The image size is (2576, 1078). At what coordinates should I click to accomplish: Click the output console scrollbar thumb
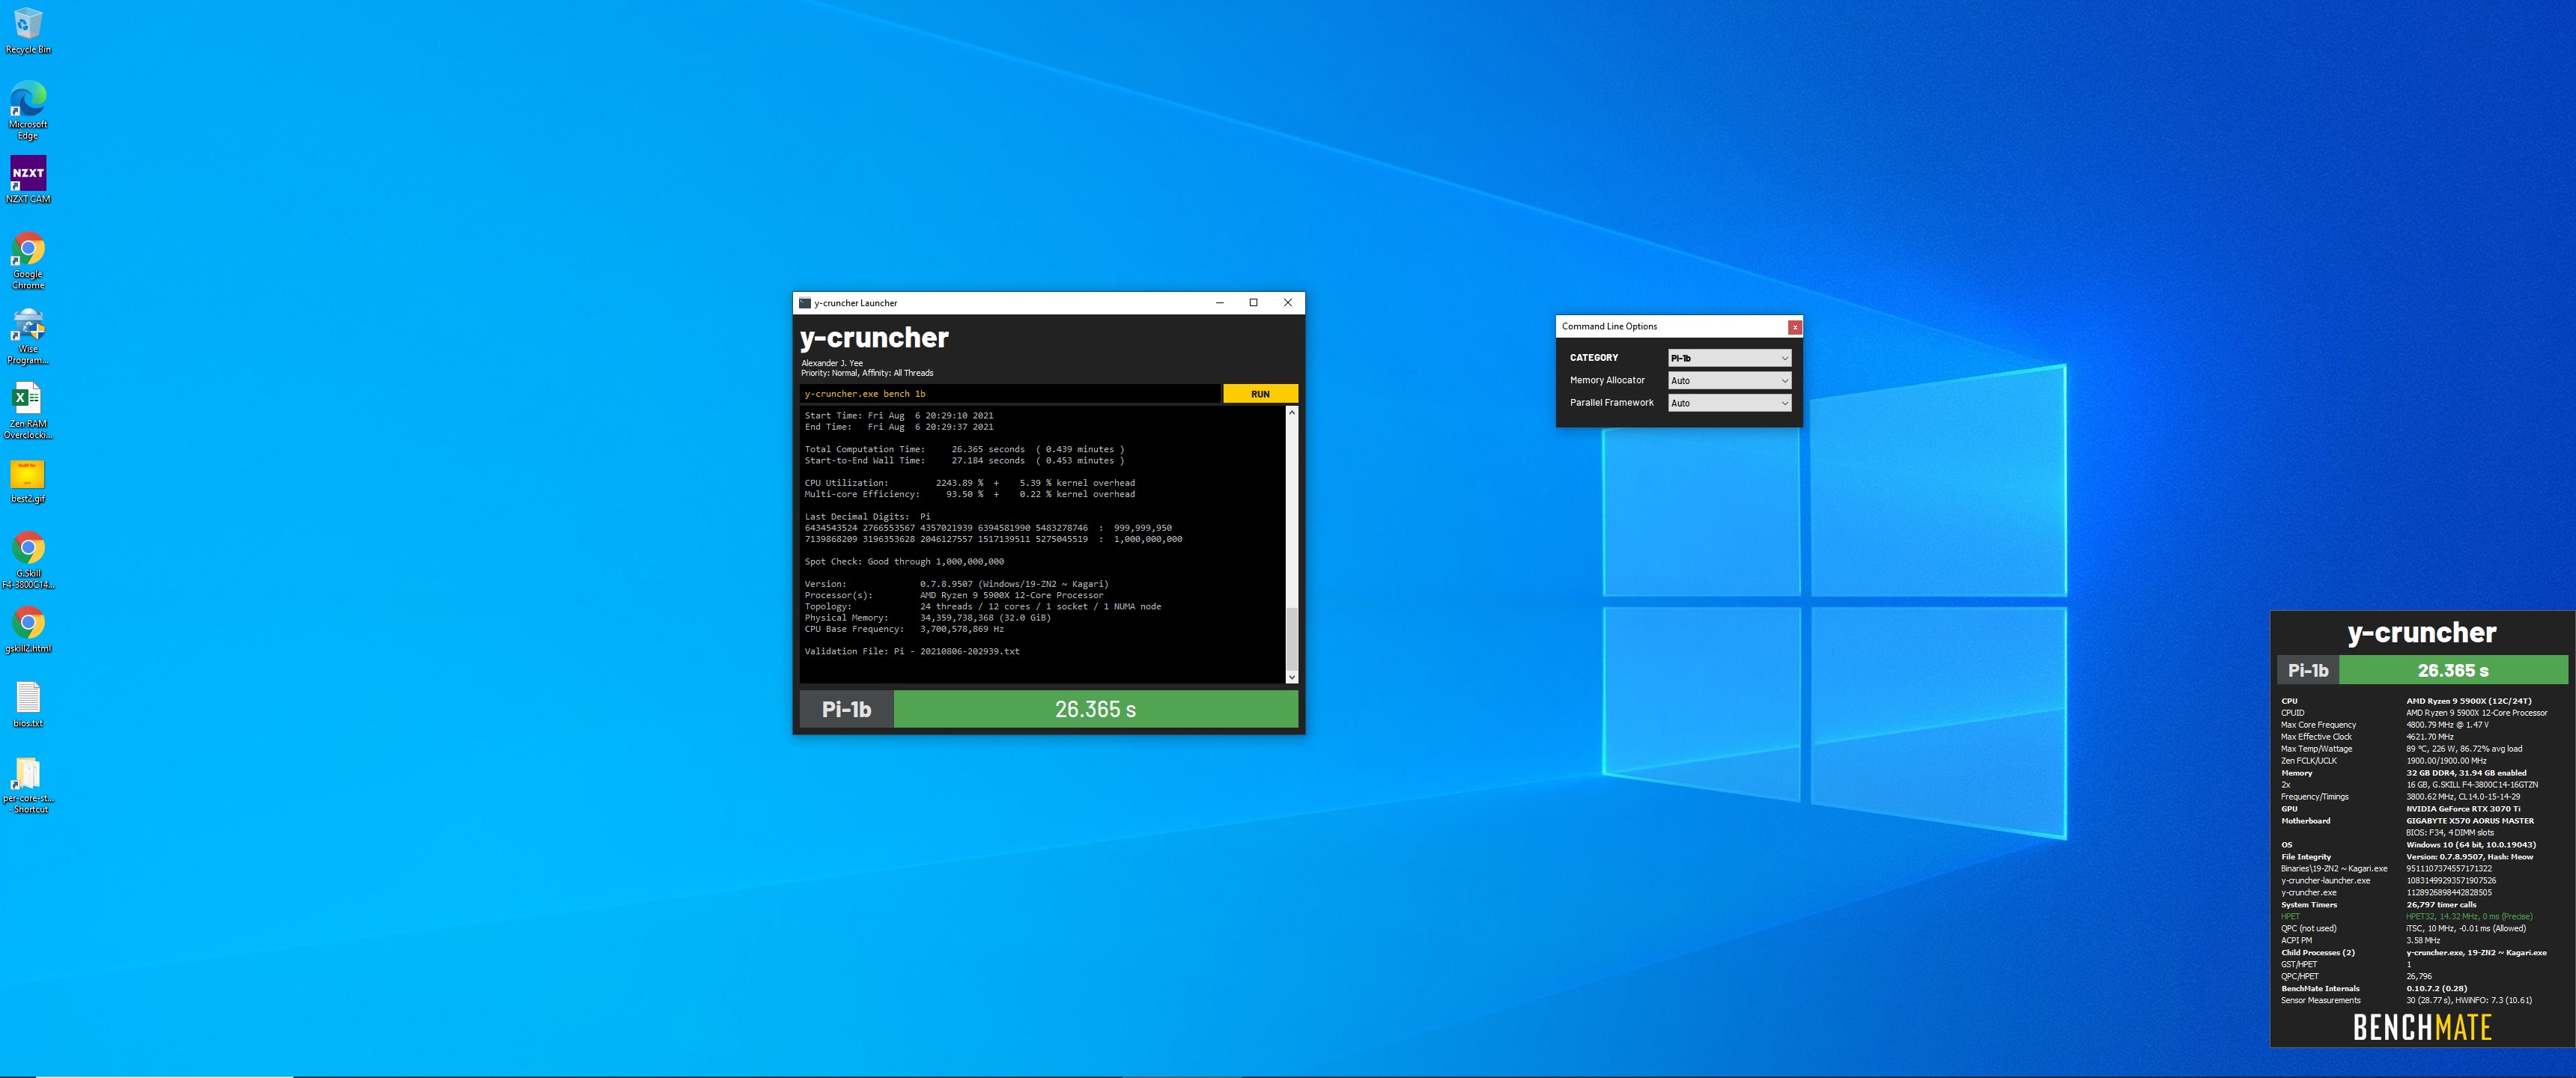pyautogui.click(x=1291, y=638)
